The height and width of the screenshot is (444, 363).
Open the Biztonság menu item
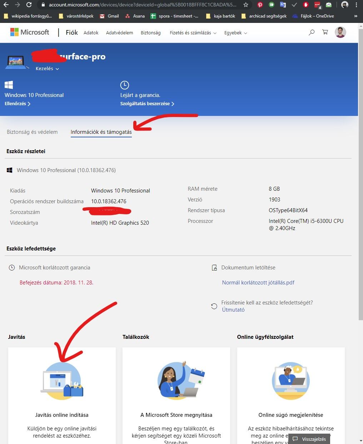click(x=150, y=33)
